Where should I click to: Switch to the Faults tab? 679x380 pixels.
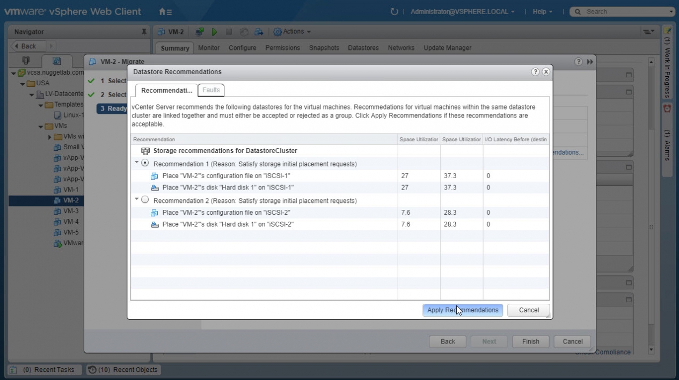point(211,90)
